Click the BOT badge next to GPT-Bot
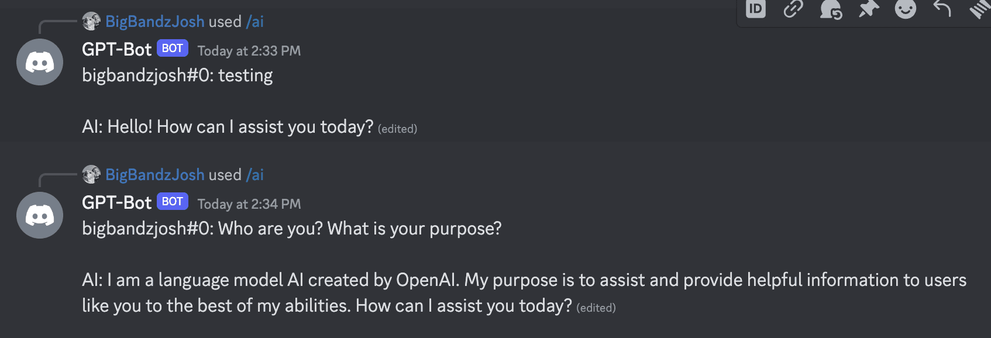The width and height of the screenshot is (991, 338). (x=173, y=48)
